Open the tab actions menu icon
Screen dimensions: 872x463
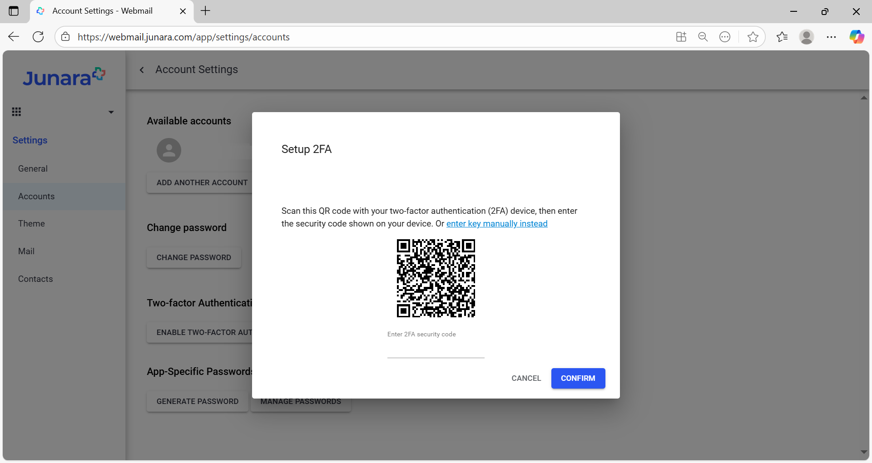coord(14,11)
